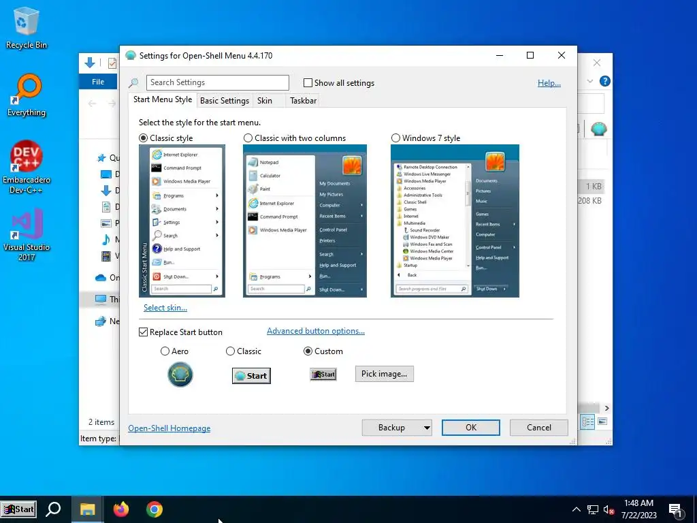697x523 pixels.
Task: Switch to the Skin tab
Action: (x=265, y=101)
